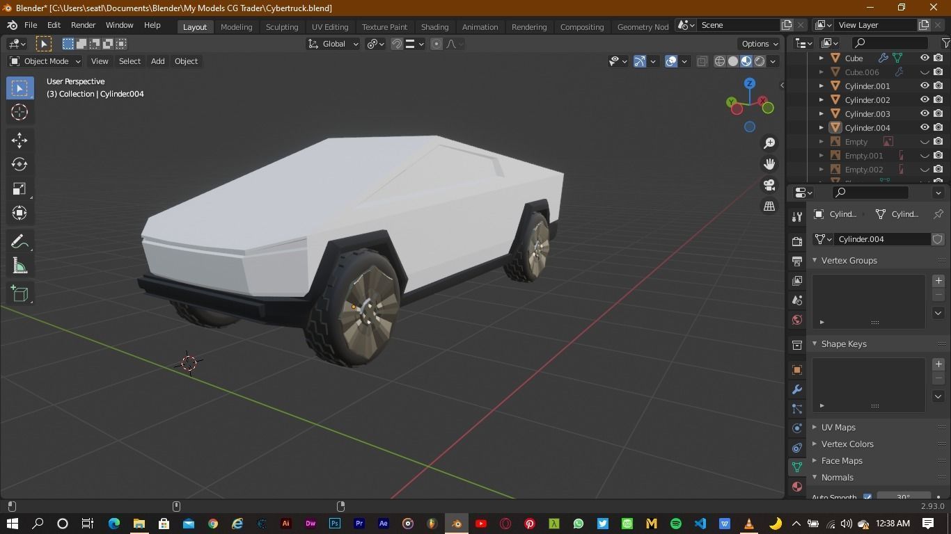This screenshot has width=951, height=534.
Task: Open the Tool properties tab
Action: [x=797, y=217]
